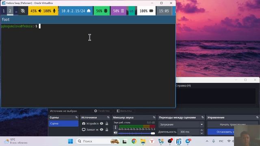
Task: Click the 15:05 clock in Sway bar
Action: coord(164,11)
